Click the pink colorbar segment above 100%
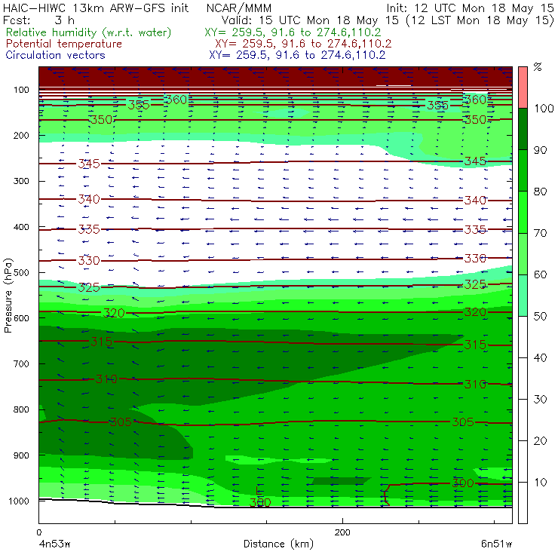The width and height of the screenshot is (558, 558). pyautogui.click(x=523, y=87)
